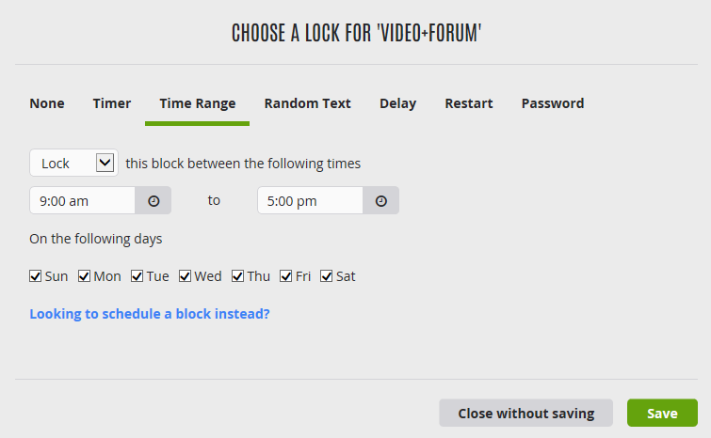Open the start time clock picker icon
The height and width of the screenshot is (438, 711).
pos(154,201)
